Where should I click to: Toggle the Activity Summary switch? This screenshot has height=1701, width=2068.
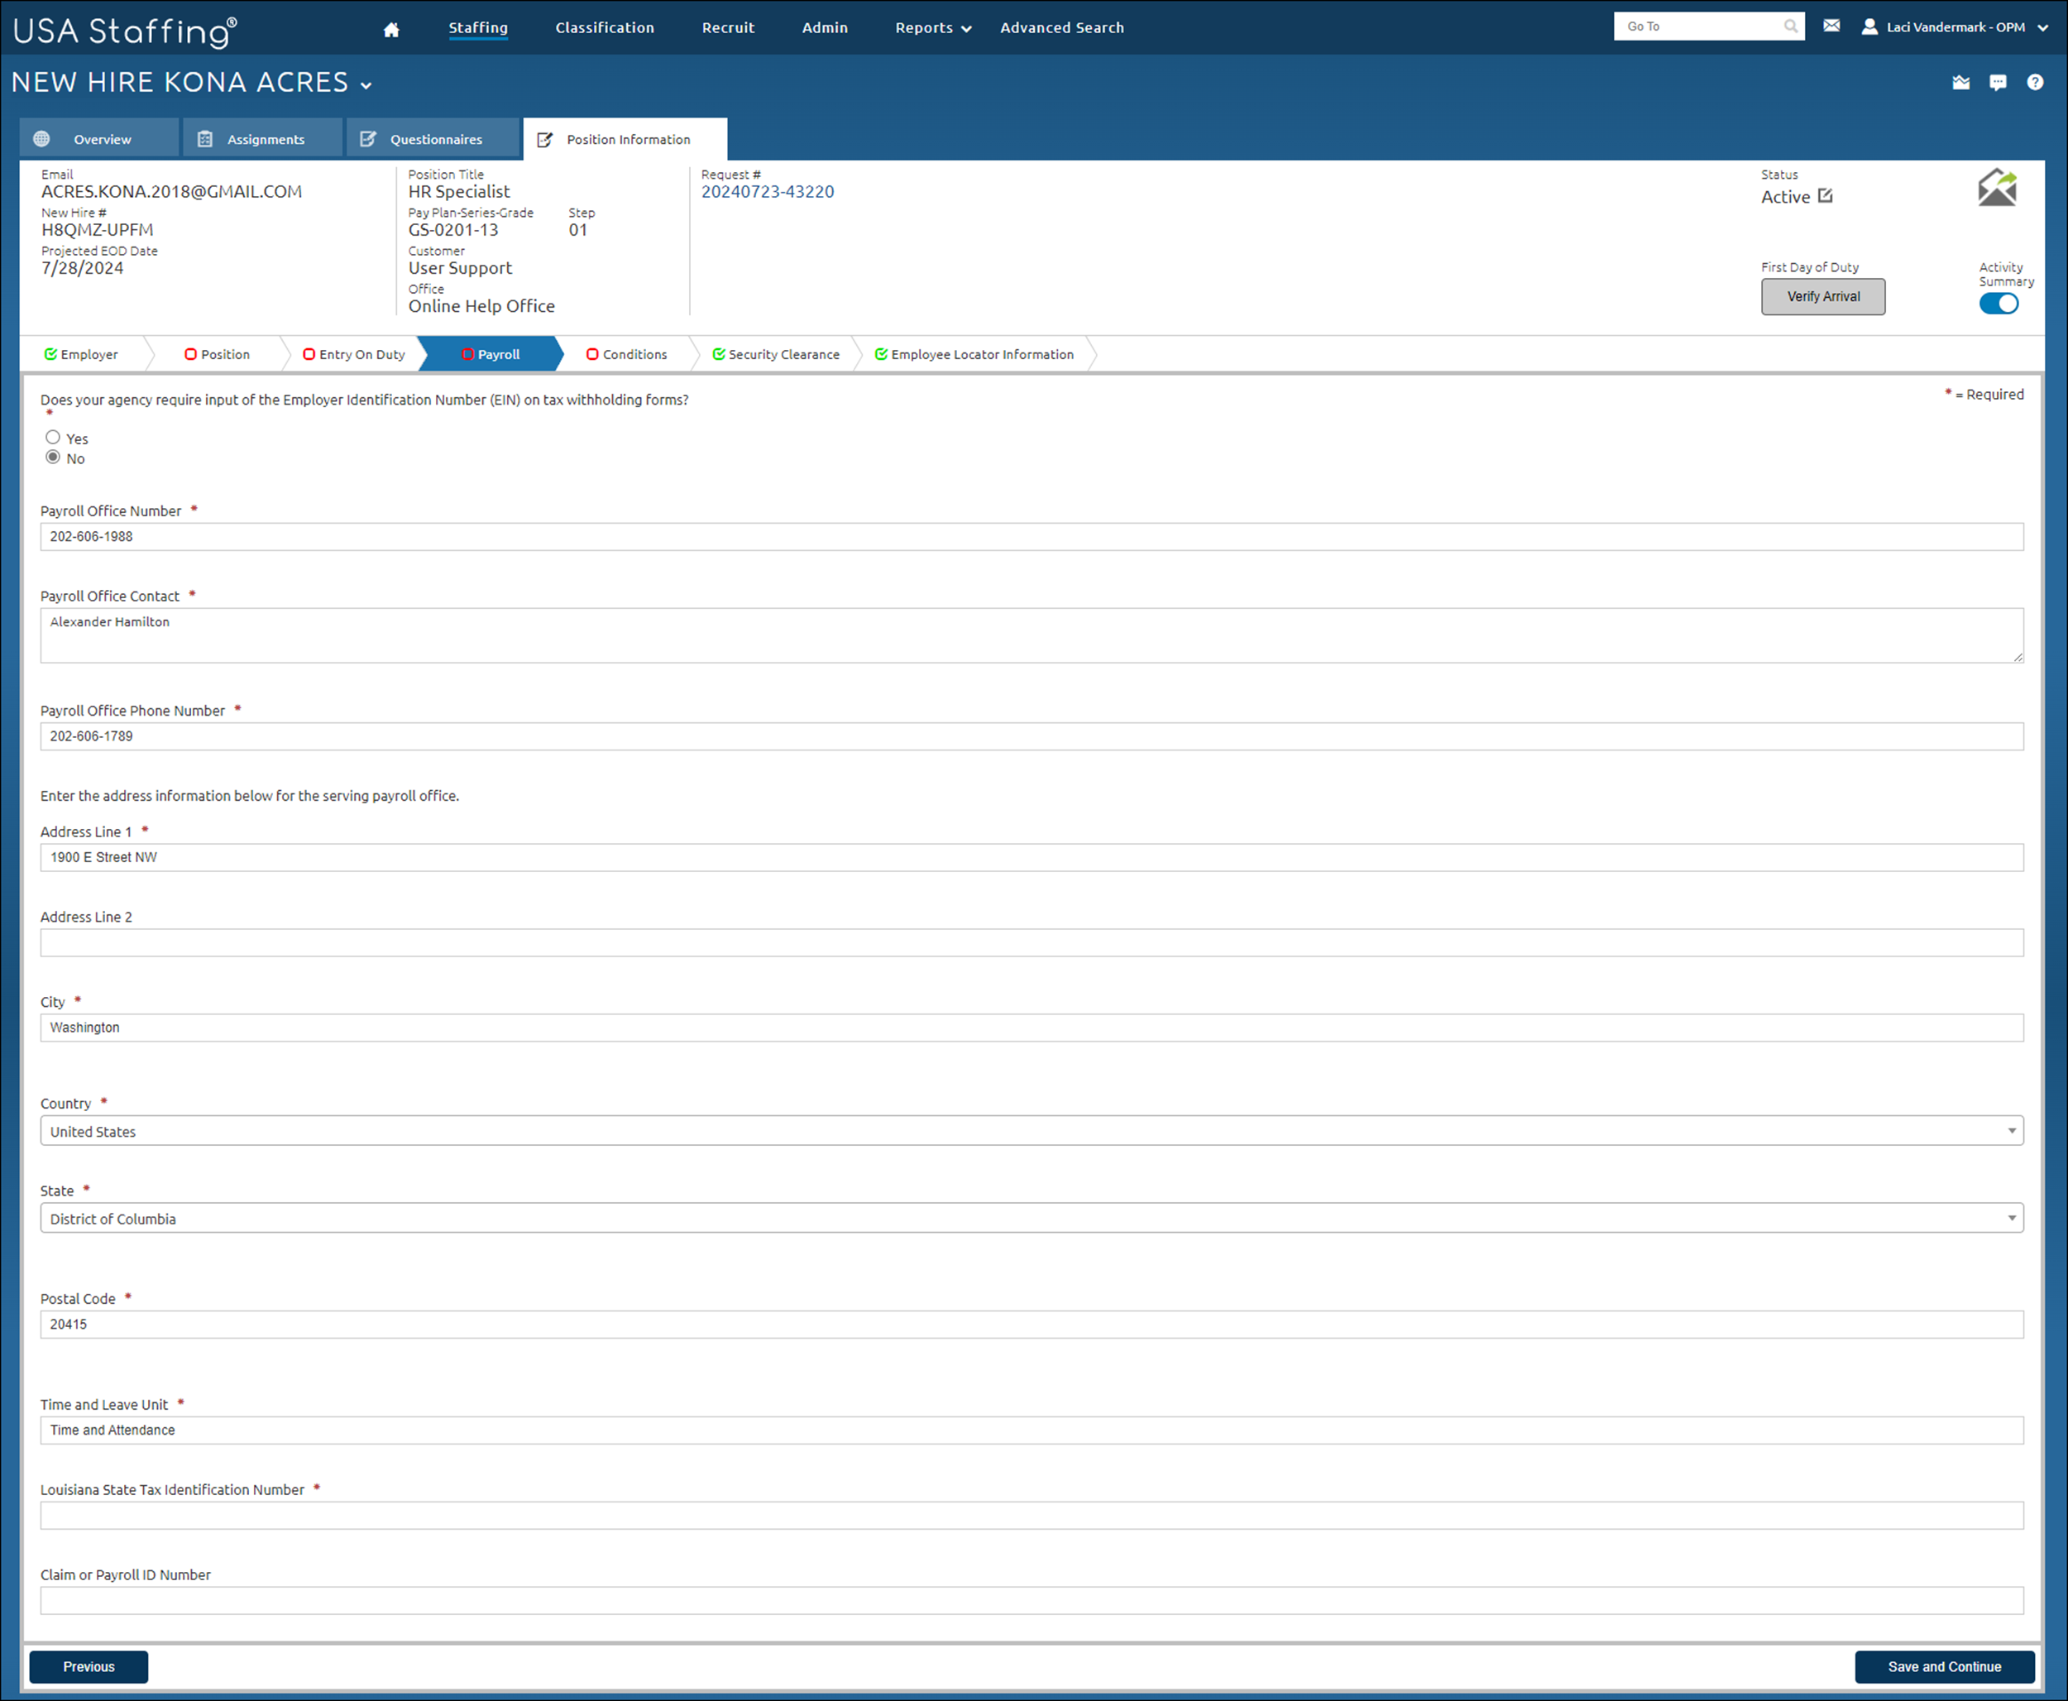tap(1998, 304)
